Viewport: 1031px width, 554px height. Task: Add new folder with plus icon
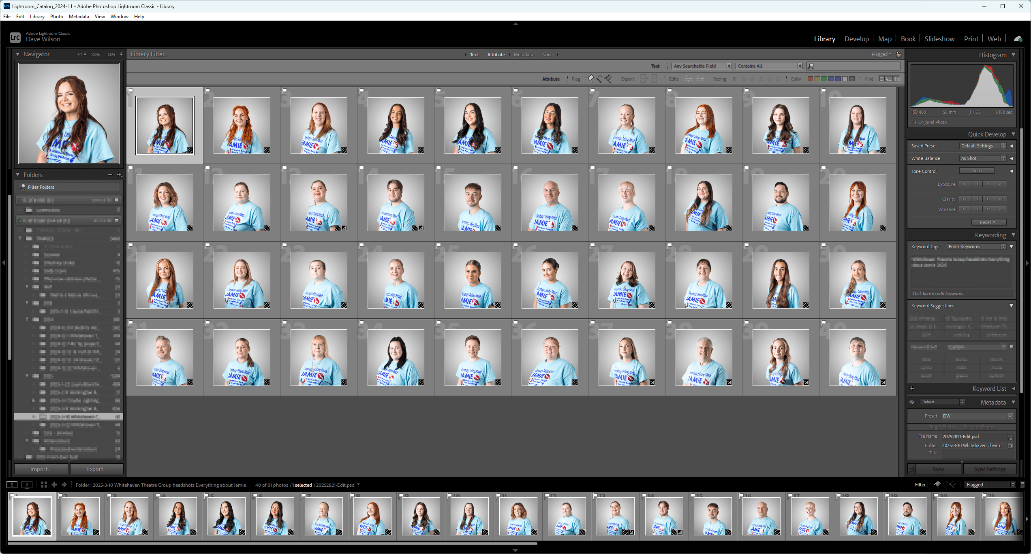point(119,175)
